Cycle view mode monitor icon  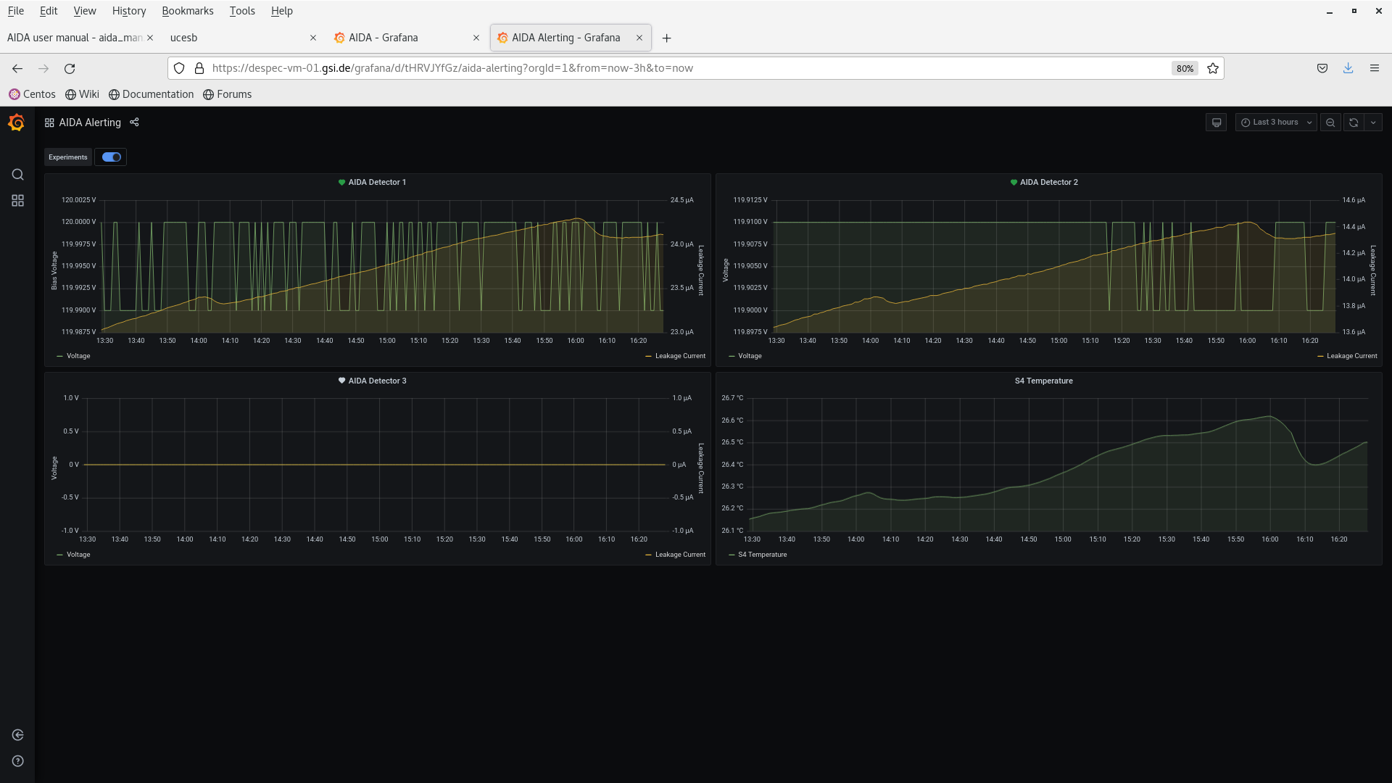(x=1217, y=123)
